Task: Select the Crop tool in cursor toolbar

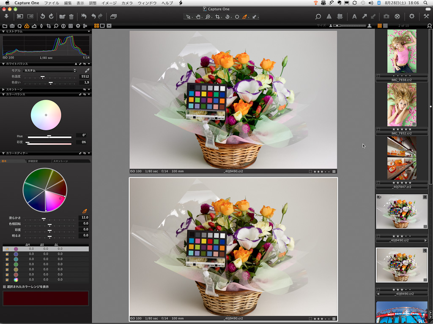Action: click(x=218, y=17)
